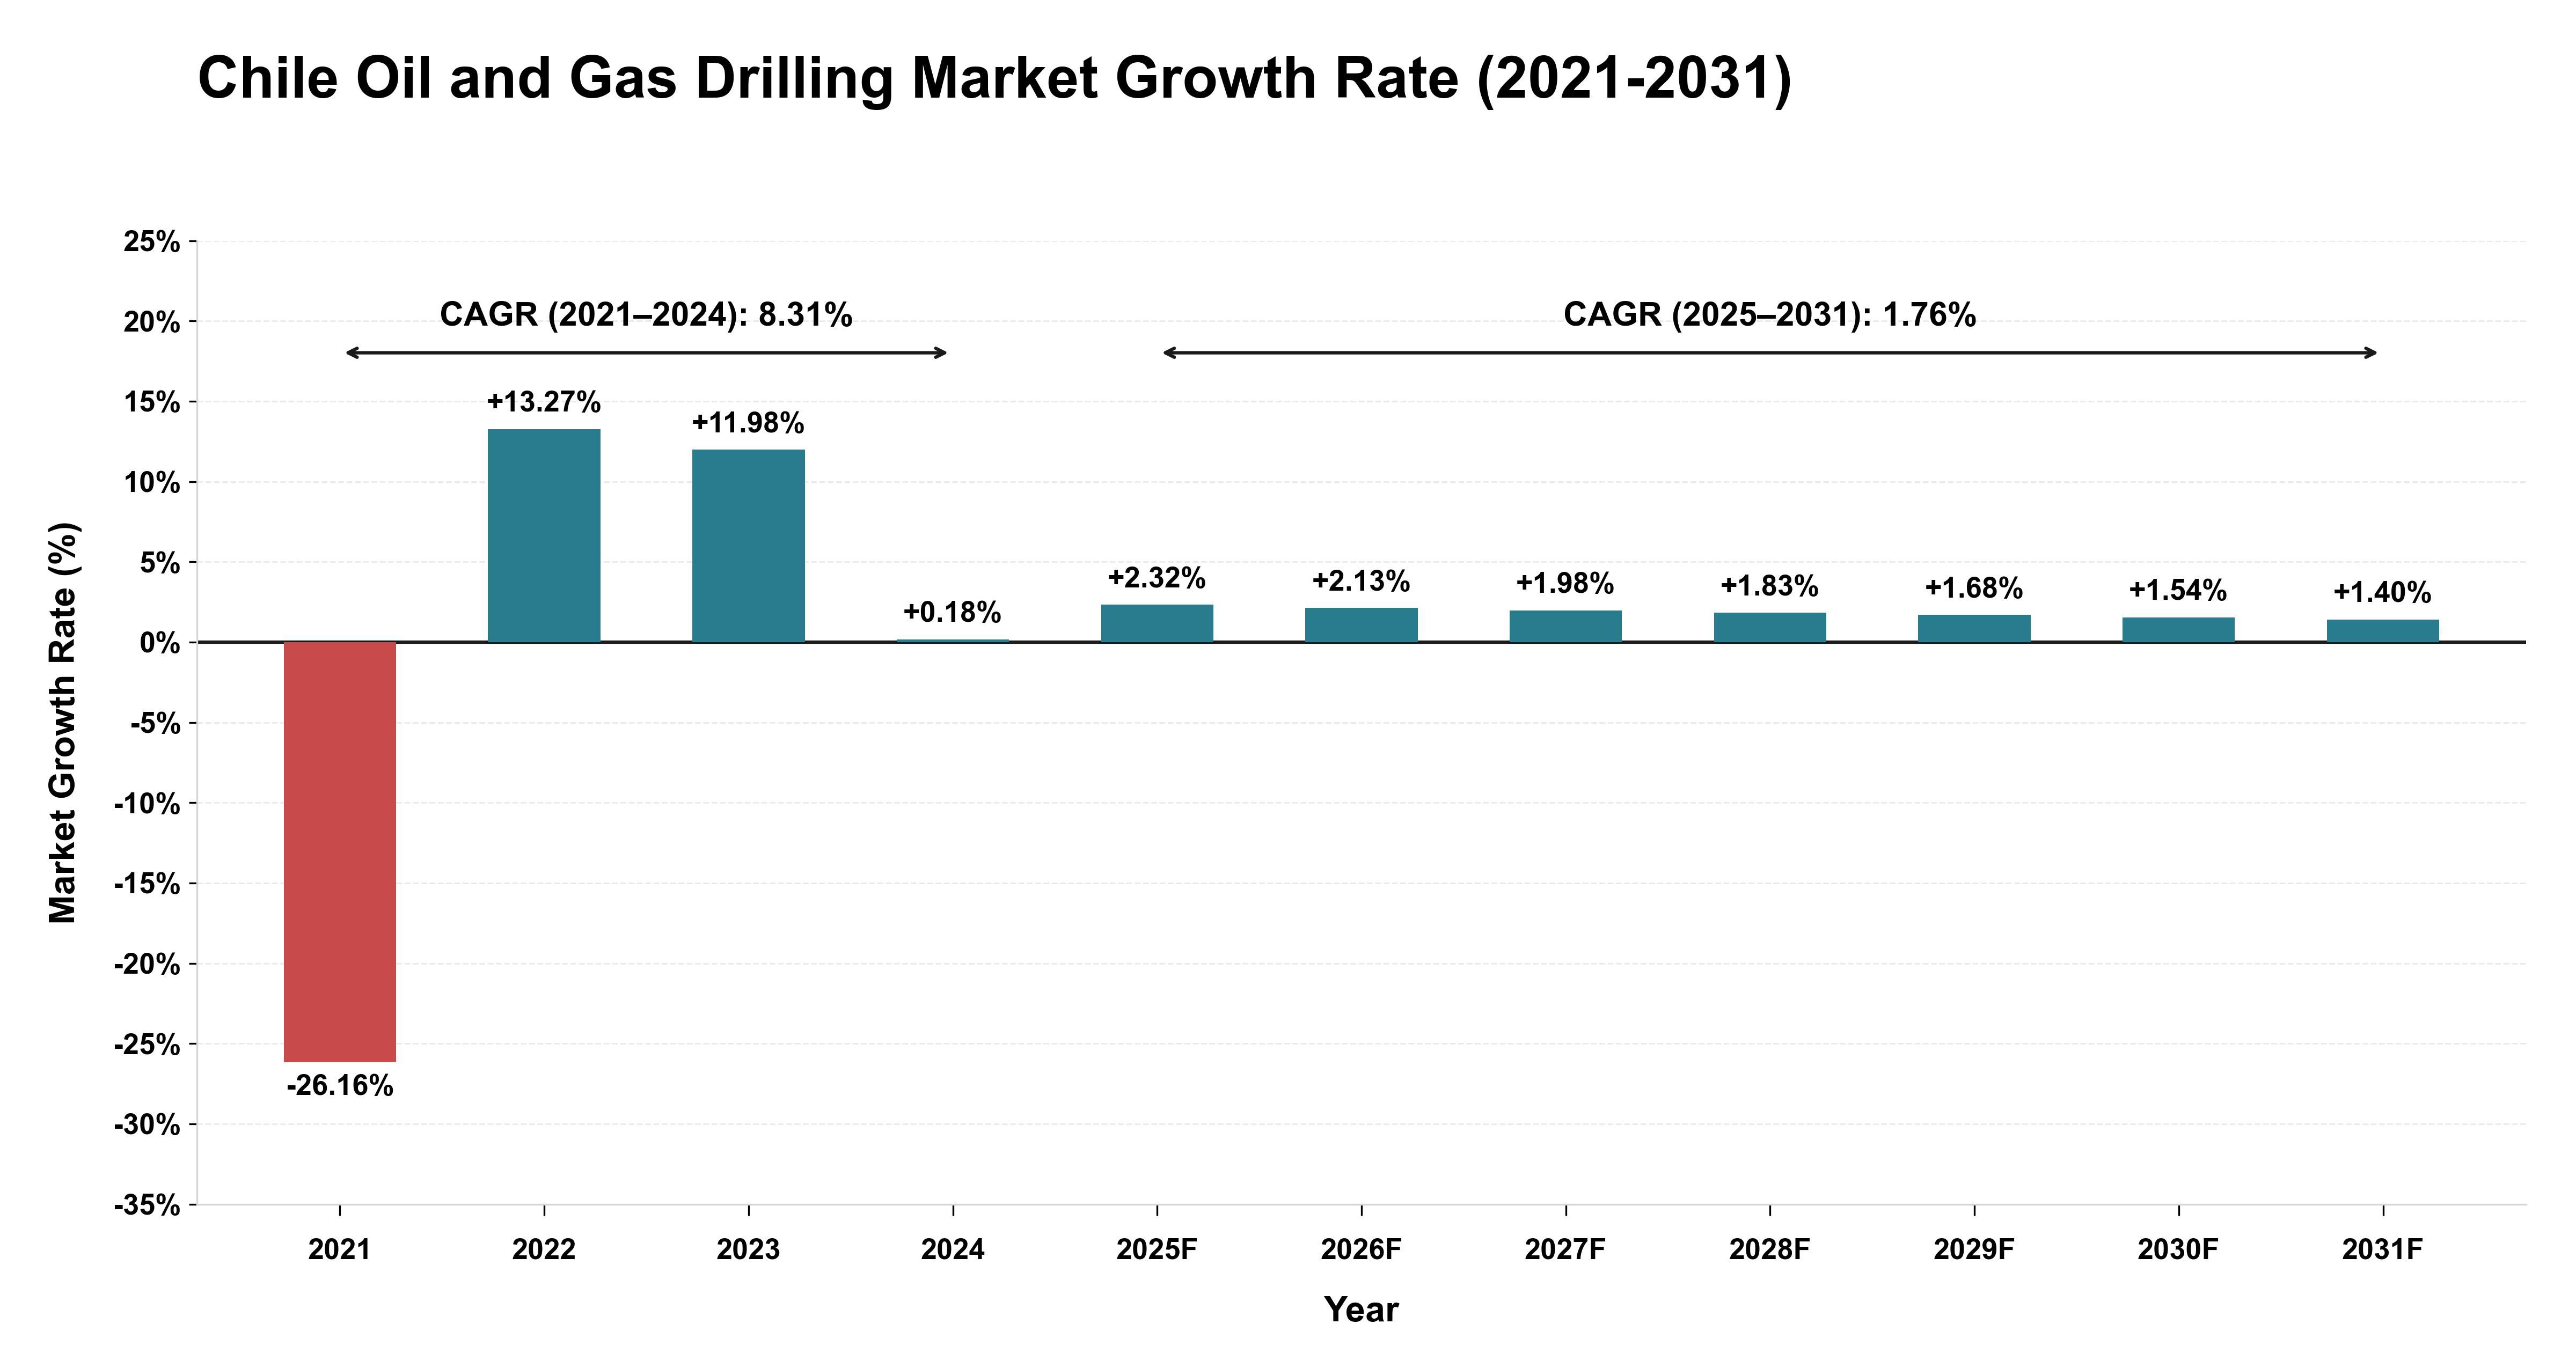2576x1368 pixels.
Task: Click the Year axis title
Action: [x=1361, y=1310]
